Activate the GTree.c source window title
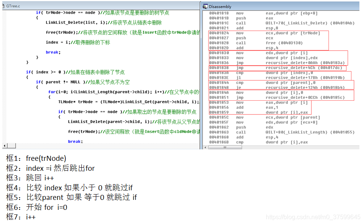This screenshot has width=364, height=224. tap(13, 6)
